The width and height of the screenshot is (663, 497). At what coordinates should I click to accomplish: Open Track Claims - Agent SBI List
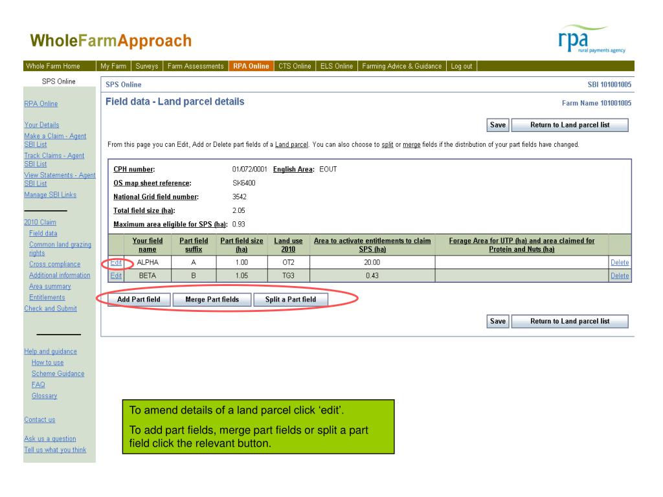pyautogui.click(x=54, y=159)
